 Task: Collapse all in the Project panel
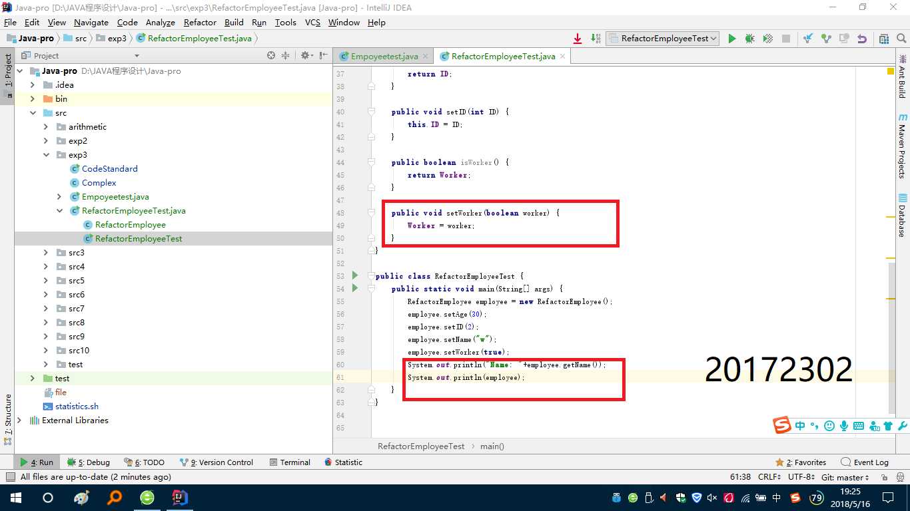click(286, 56)
